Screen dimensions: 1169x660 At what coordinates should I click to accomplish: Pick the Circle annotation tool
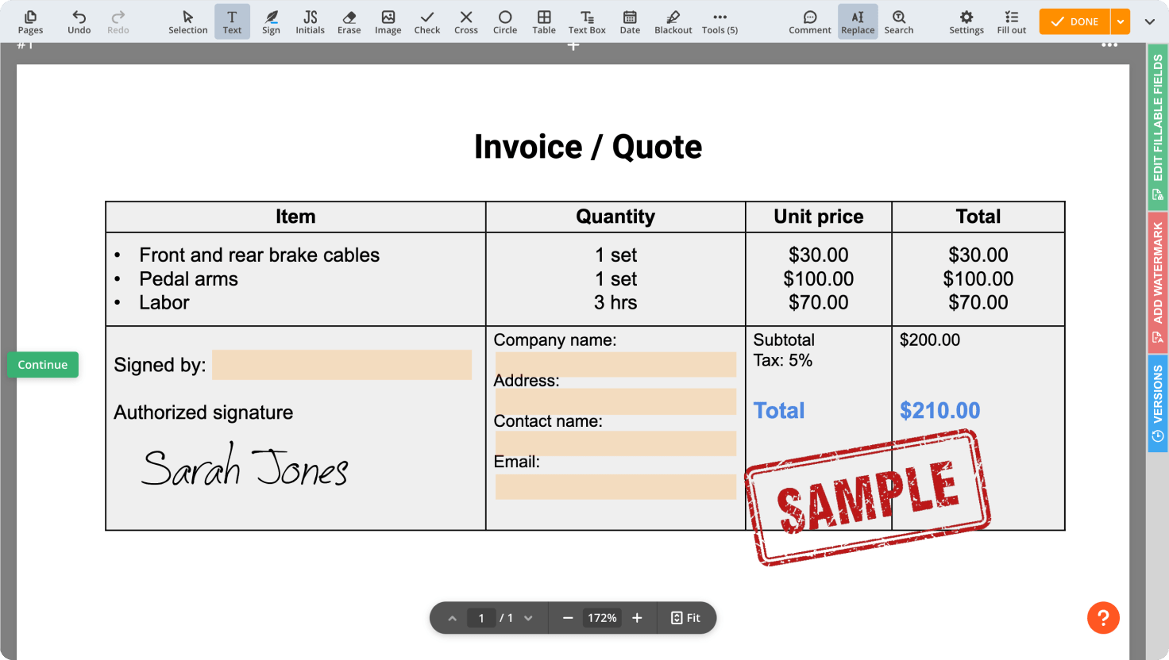point(504,21)
